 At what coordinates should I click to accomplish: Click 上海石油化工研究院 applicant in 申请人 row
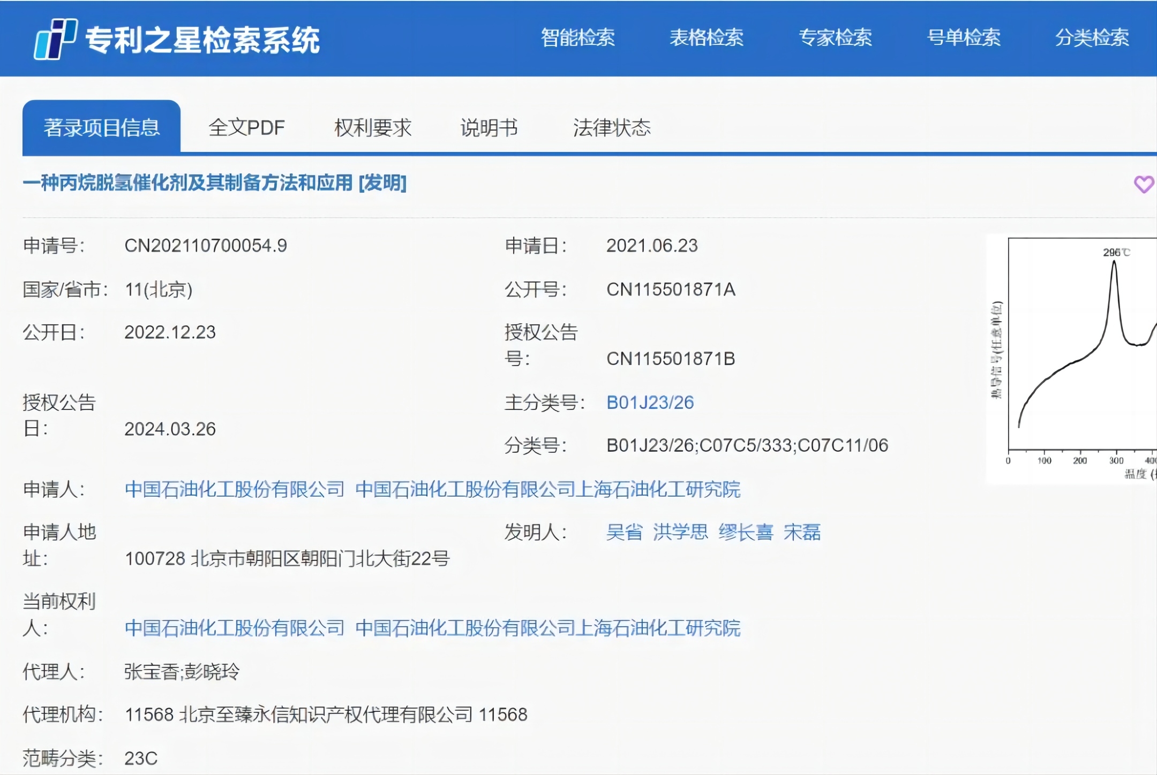point(547,489)
